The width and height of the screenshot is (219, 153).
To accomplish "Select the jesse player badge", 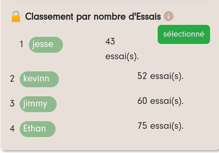I will (x=45, y=44).
